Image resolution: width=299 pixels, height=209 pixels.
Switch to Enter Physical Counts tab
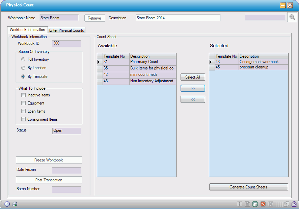66,30
